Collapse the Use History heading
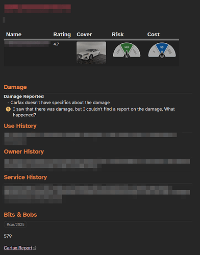 20,126
